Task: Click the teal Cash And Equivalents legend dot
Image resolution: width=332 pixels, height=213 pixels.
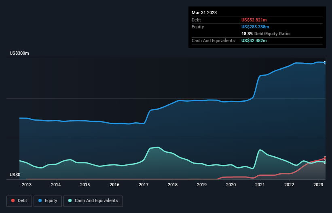Action: point(70,200)
